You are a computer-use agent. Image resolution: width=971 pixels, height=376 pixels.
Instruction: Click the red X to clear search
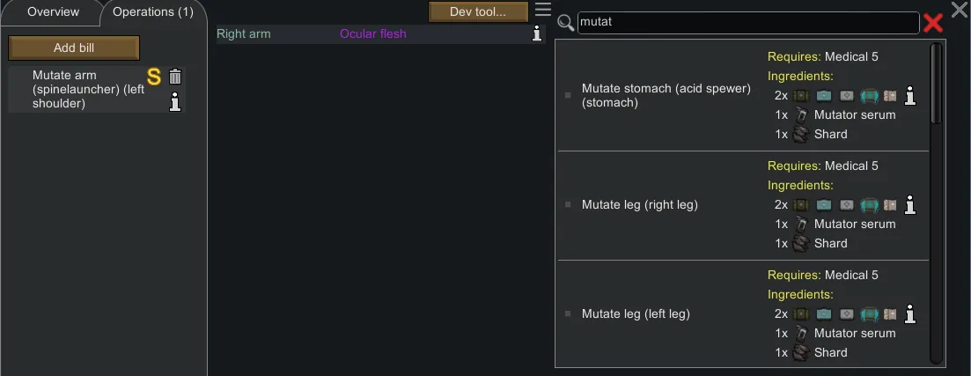click(932, 23)
